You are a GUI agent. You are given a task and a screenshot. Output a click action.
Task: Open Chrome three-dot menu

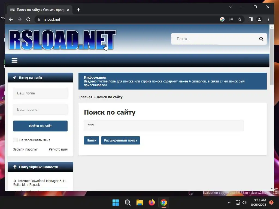[x=268, y=19]
